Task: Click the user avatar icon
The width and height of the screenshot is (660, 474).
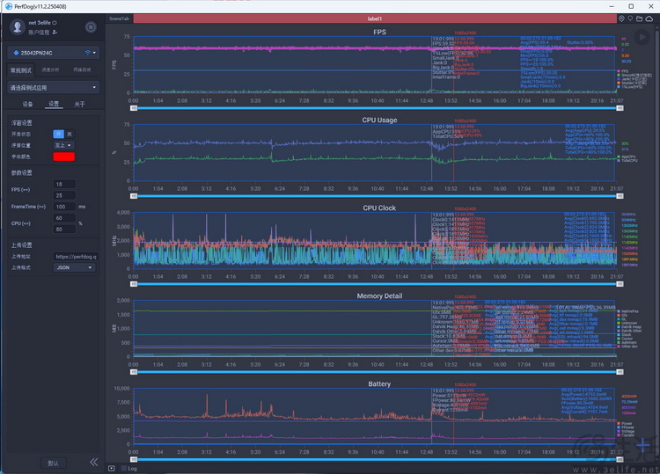Action: [x=16, y=27]
